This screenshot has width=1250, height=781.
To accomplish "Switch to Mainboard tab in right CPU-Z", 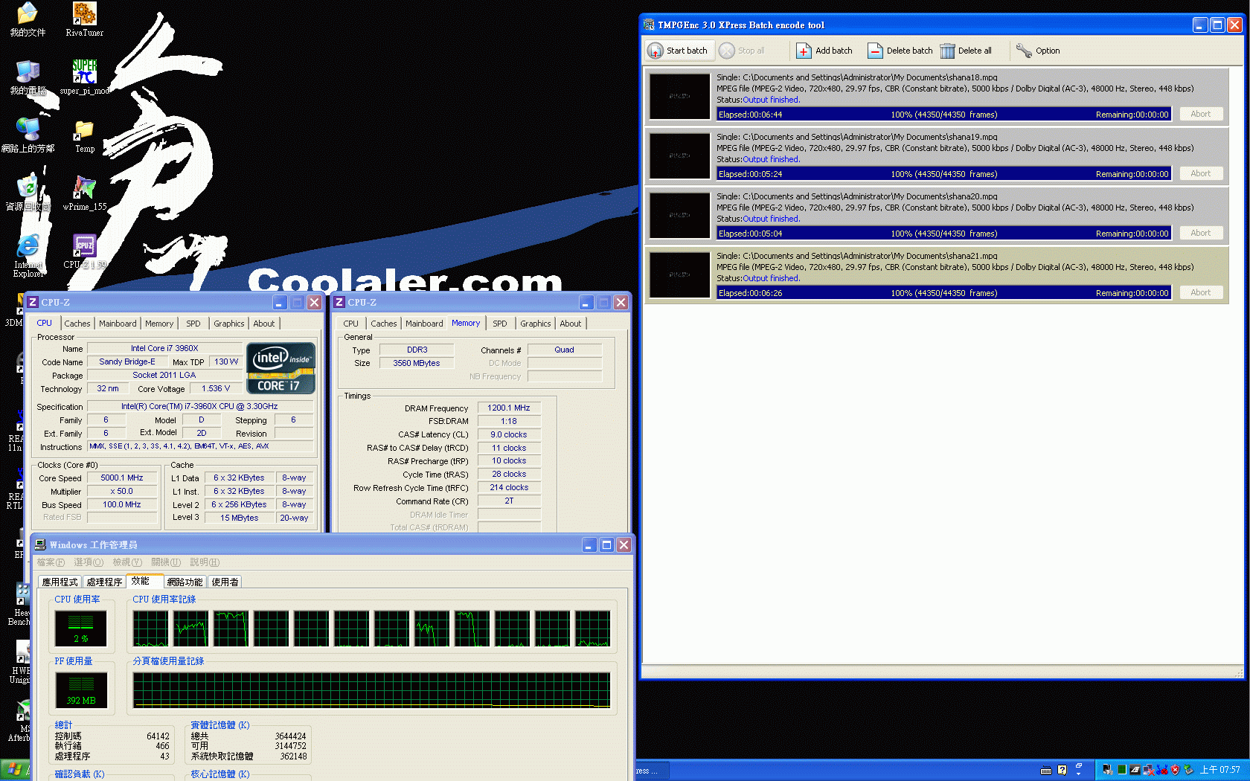I will point(424,324).
